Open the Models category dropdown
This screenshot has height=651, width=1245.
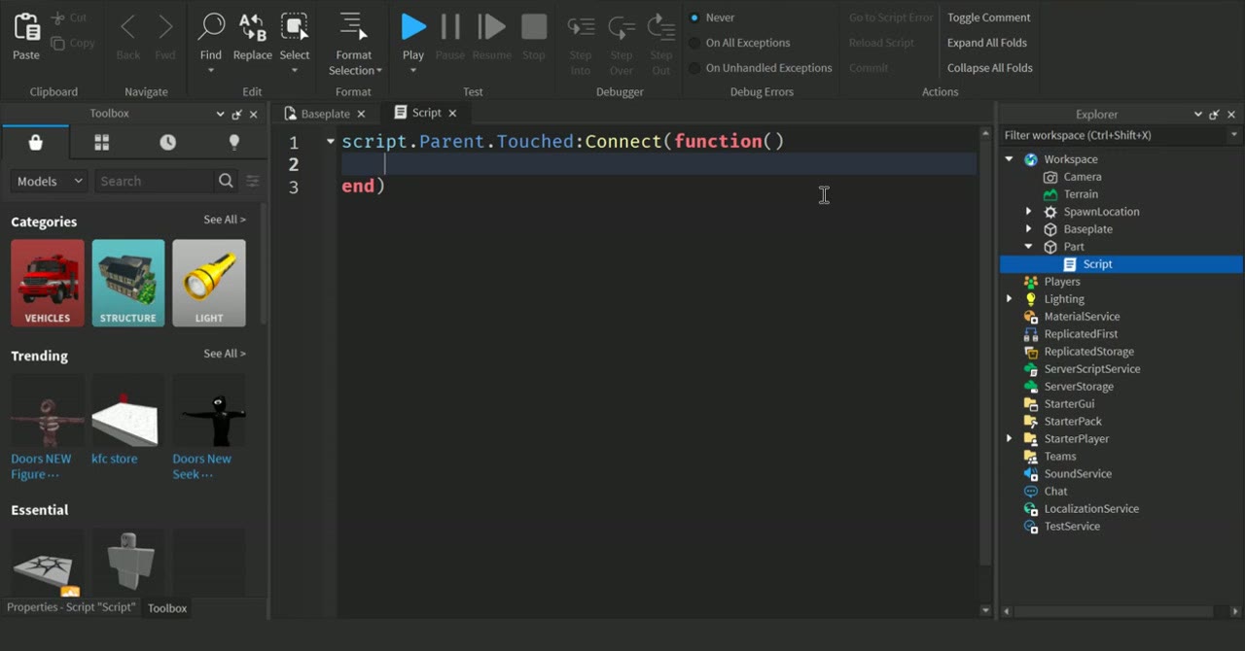50,181
